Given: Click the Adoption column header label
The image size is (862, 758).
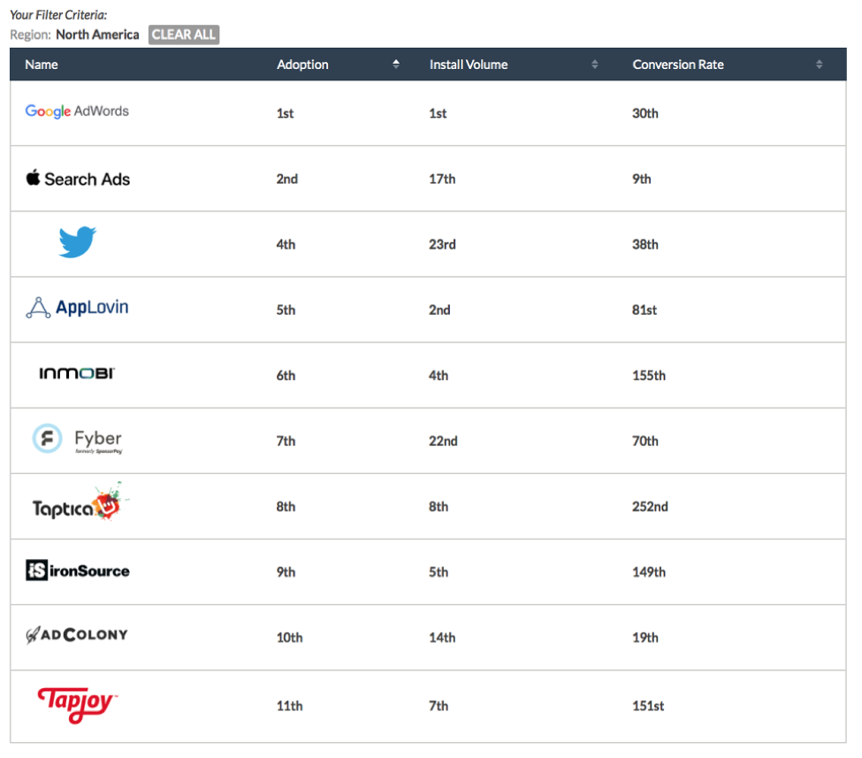Looking at the screenshot, I should point(302,65).
